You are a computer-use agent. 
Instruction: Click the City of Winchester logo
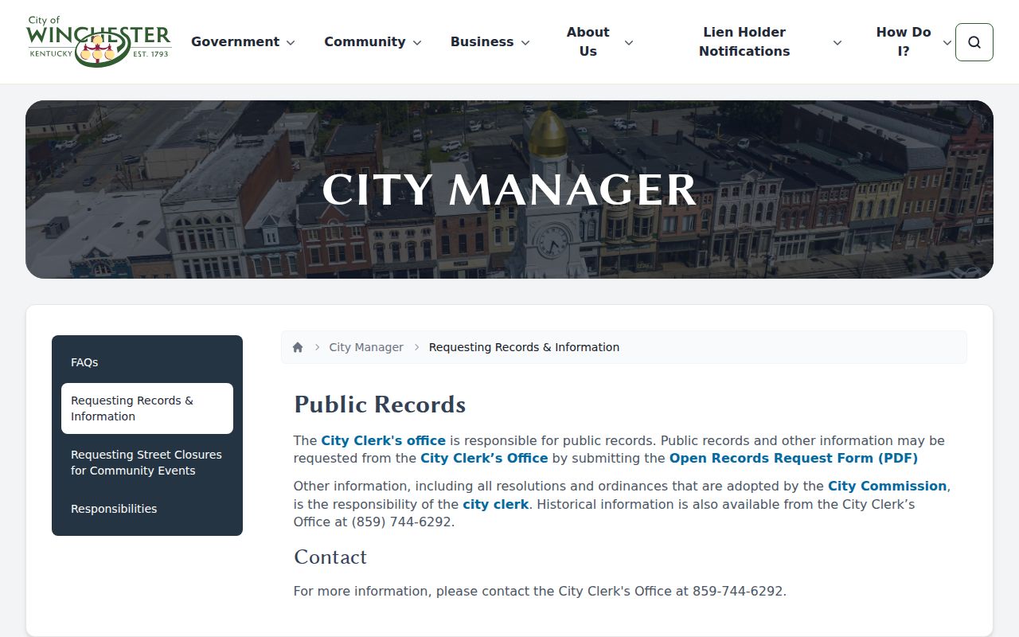pos(99,41)
